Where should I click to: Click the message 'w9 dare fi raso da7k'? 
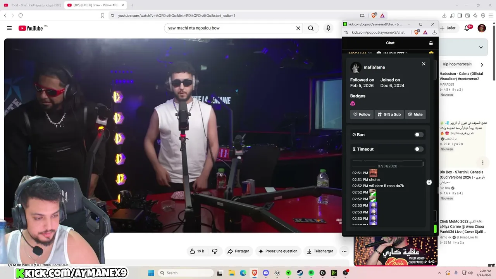click(x=386, y=186)
